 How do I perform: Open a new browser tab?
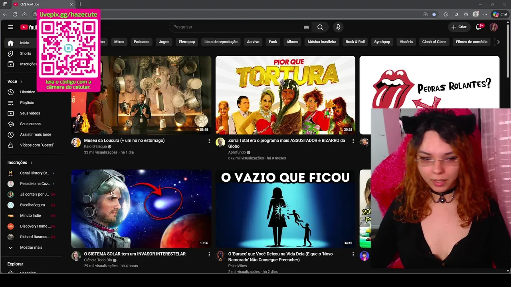(80, 4)
